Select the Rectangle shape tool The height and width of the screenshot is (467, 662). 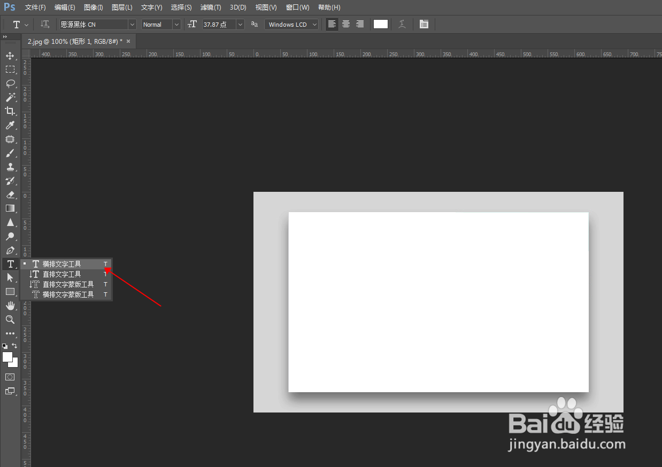pos(10,292)
